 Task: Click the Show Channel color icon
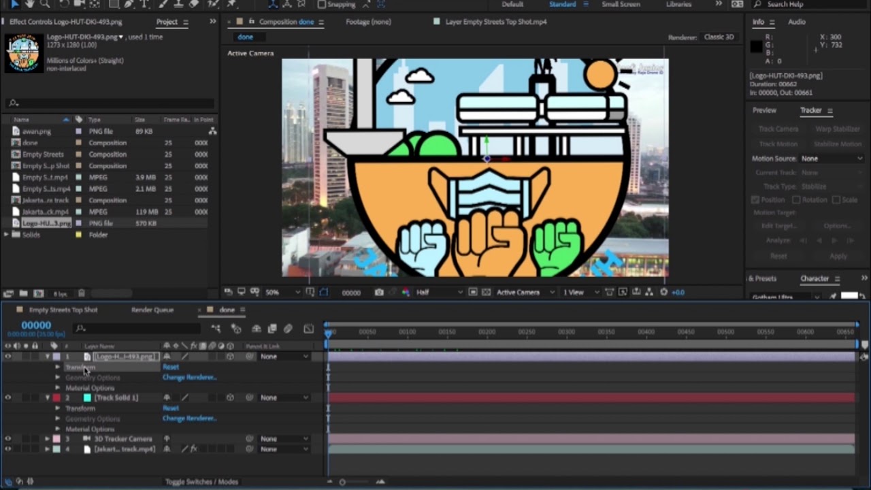(x=406, y=292)
